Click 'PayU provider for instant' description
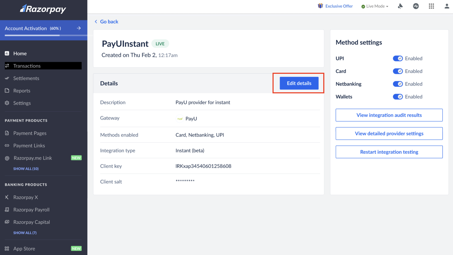This screenshot has width=453, height=255. [203, 102]
